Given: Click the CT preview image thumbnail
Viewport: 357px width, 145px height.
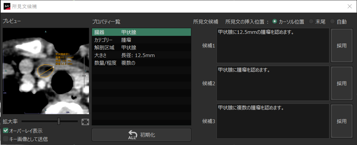Looking at the screenshot, I should (46, 71).
